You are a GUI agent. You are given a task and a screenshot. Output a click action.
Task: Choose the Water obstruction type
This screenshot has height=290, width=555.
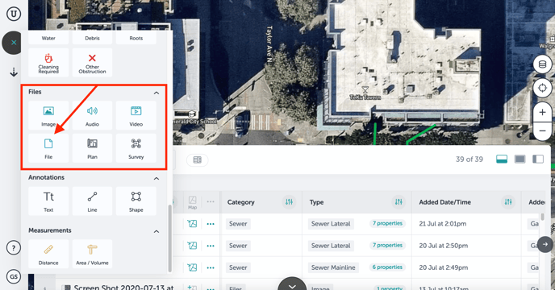click(48, 38)
